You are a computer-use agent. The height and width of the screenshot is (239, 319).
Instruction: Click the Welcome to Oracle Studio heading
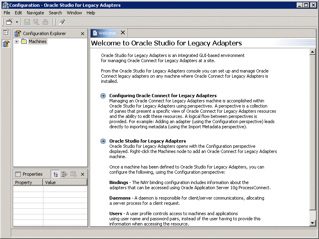(x=166, y=43)
